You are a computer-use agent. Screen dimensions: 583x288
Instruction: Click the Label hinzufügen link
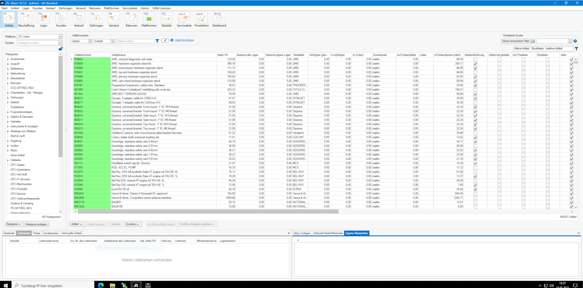pyautogui.click(x=184, y=40)
